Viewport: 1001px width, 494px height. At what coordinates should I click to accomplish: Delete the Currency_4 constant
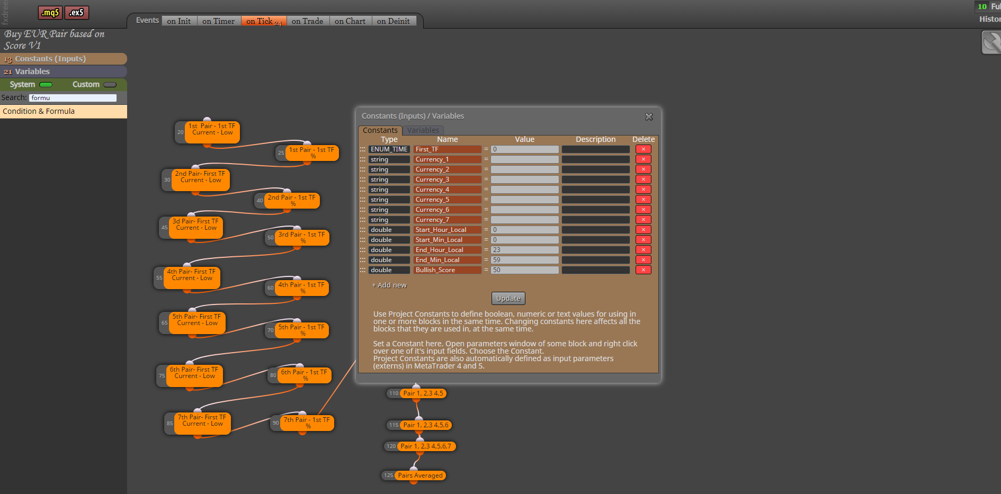(643, 190)
